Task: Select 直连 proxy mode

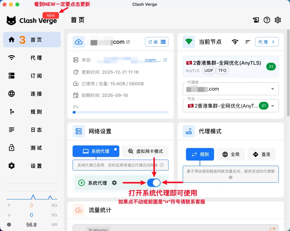Action: pos(261,154)
